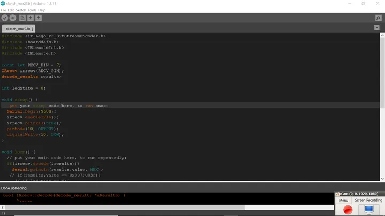Click the Upload arrow button
The width and height of the screenshot is (385, 216).
13,18
